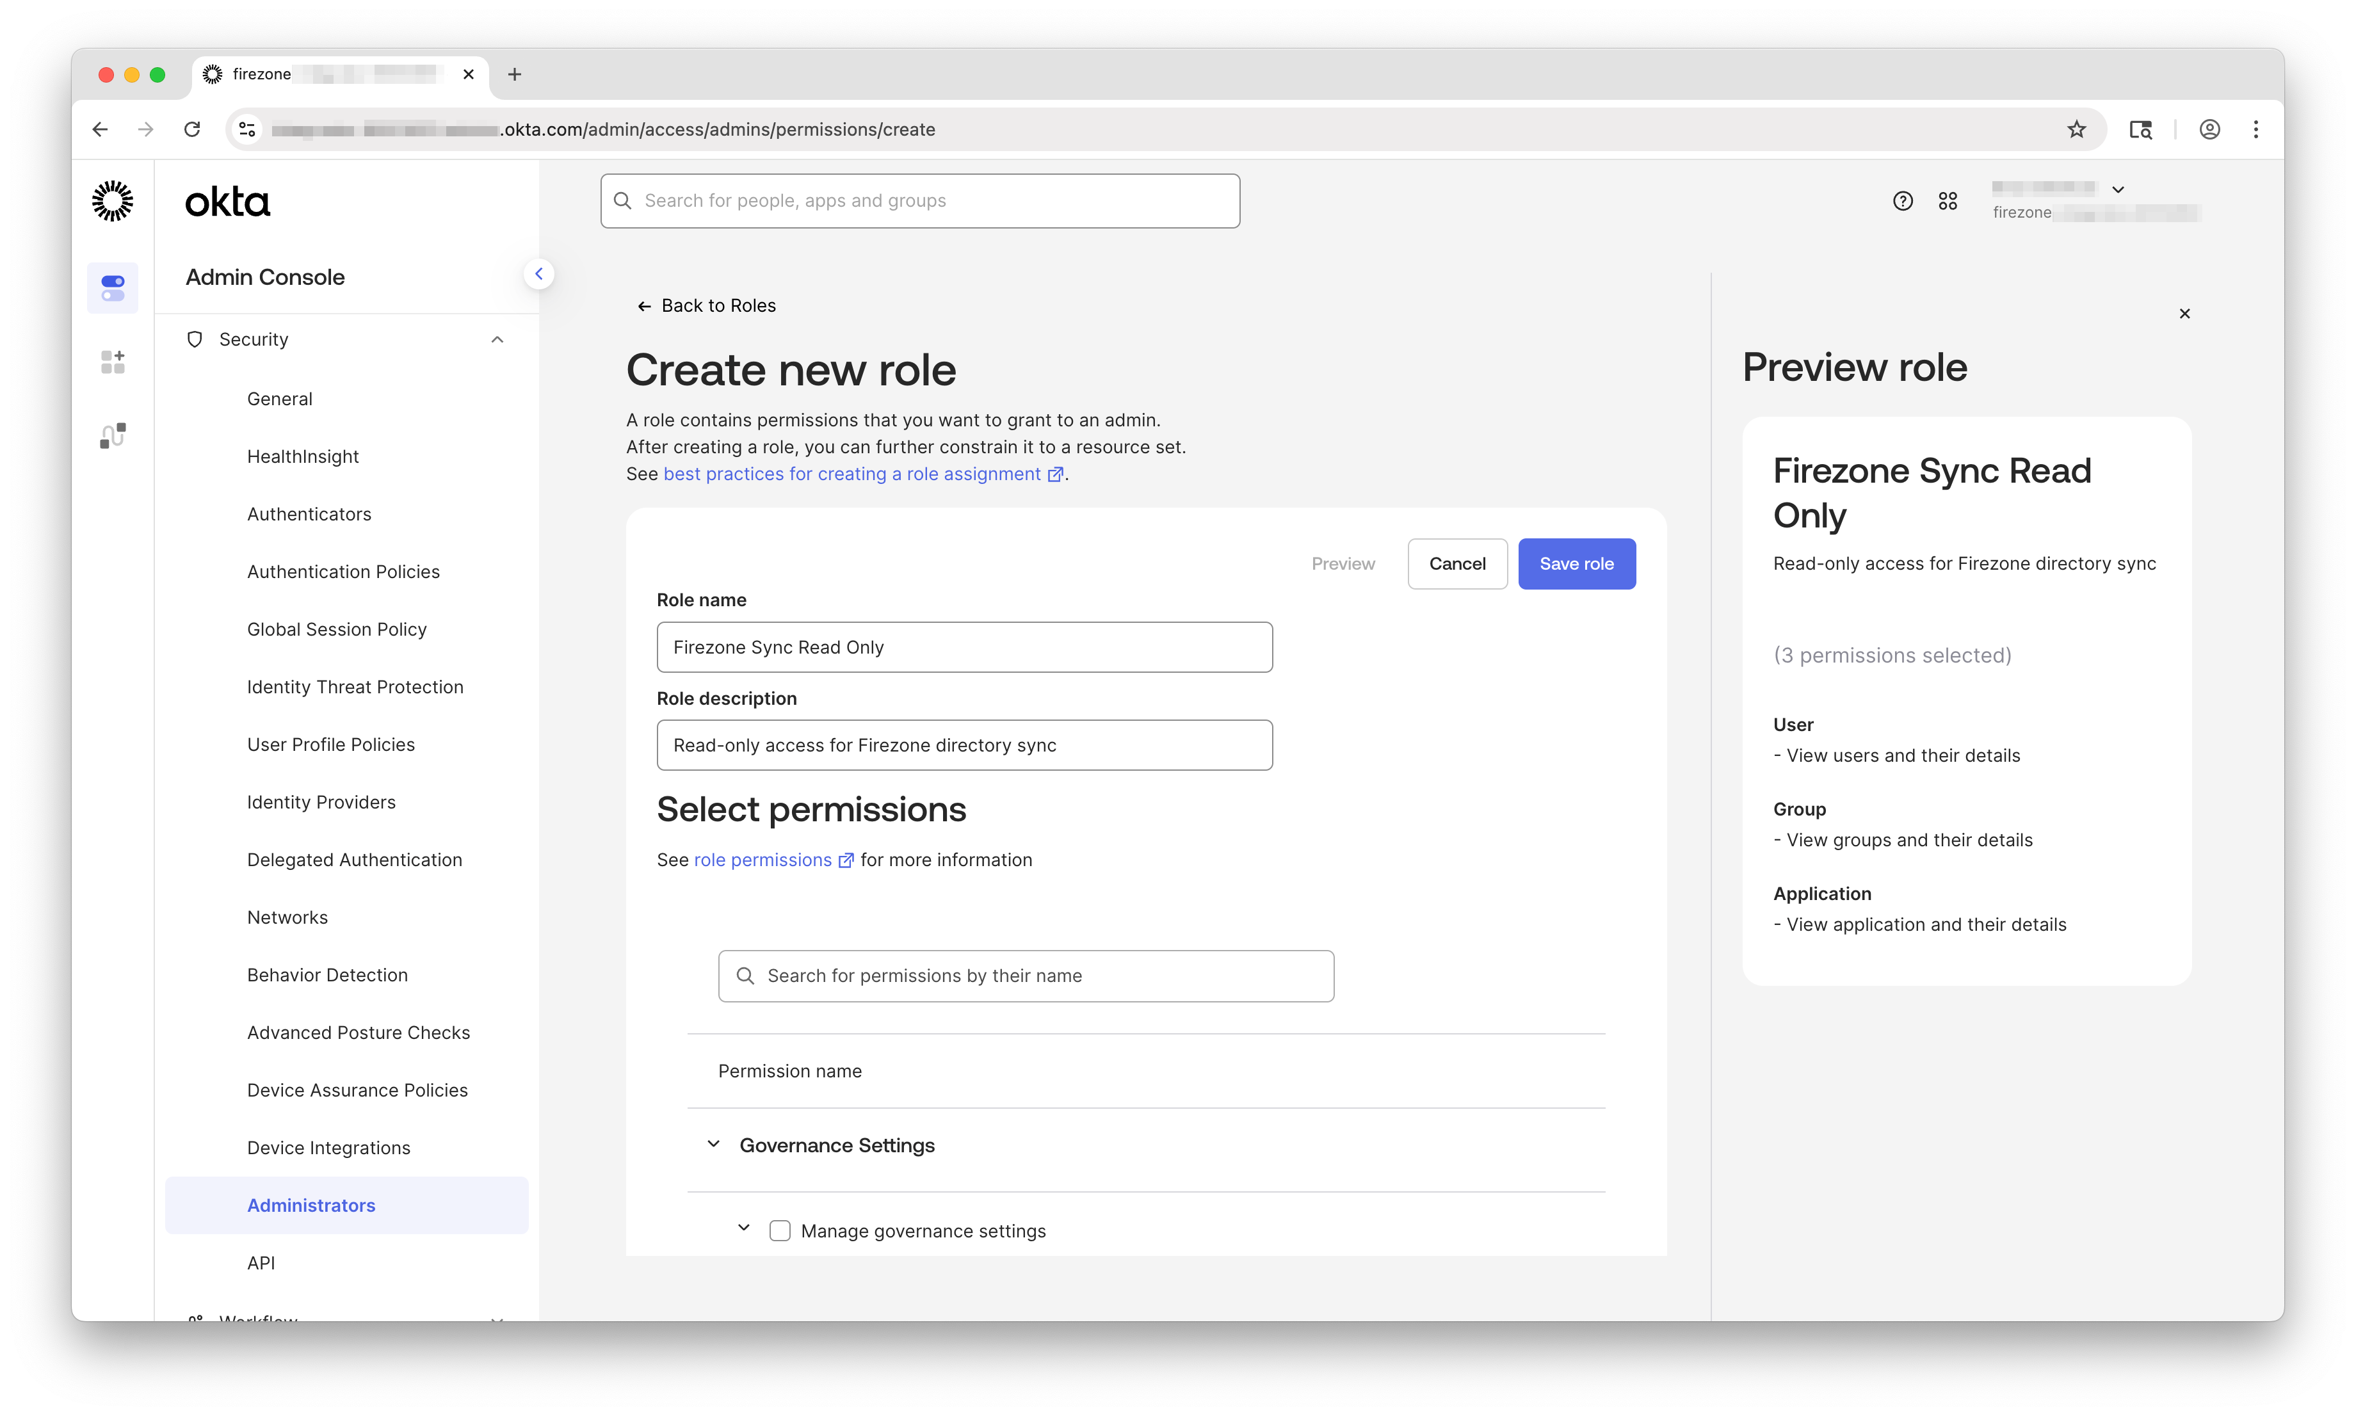Bookmark this page with the star icon
This screenshot has width=2356, height=1416.
tap(2076, 130)
